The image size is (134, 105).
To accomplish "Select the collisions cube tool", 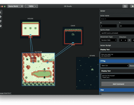I will pyautogui.click(x=1, y=26).
